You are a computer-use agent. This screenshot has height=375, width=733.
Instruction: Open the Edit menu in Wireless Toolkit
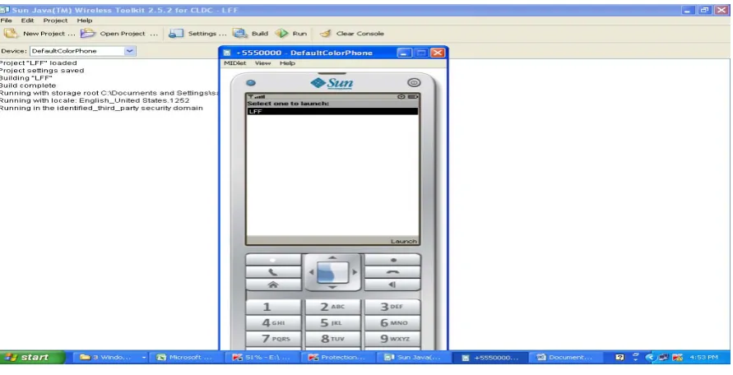coord(28,21)
